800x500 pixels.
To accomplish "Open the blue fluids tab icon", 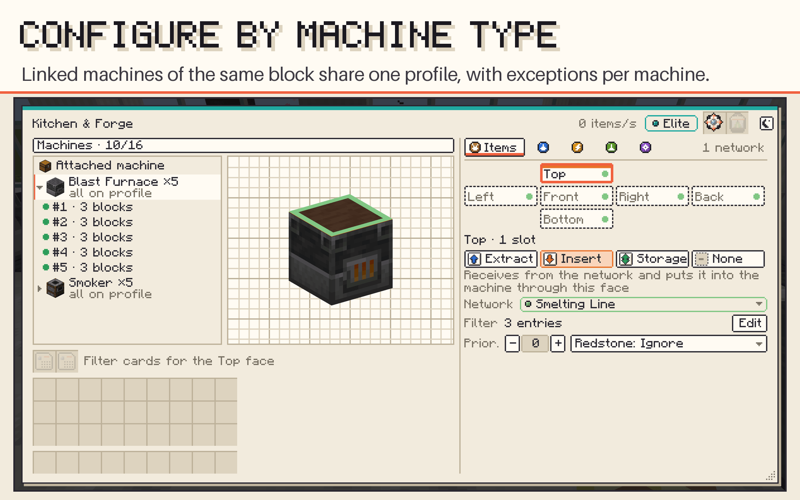I will [543, 147].
